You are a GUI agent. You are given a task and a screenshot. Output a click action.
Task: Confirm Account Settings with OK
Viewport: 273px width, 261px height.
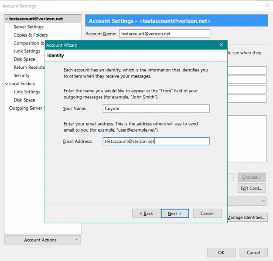[x=221, y=252]
